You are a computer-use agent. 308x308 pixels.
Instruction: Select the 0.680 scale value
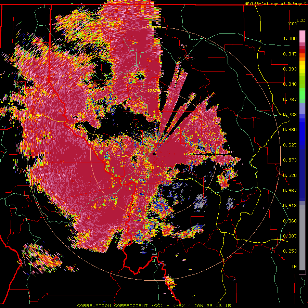(290, 130)
